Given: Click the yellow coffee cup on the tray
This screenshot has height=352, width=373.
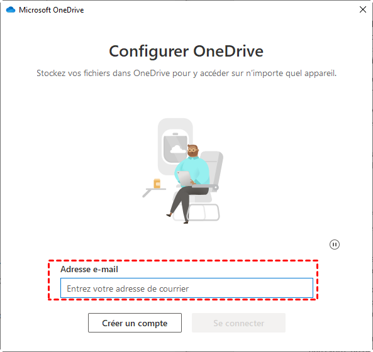Looking at the screenshot, I should [x=157, y=184].
